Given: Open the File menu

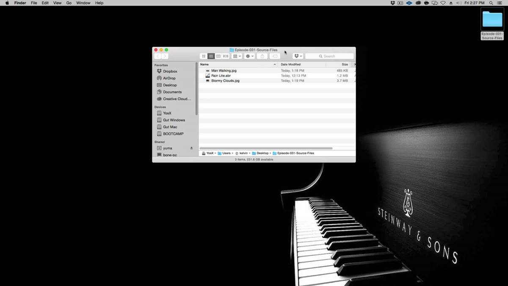Looking at the screenshot, I should pyautogui.click(x=34, y=3).
